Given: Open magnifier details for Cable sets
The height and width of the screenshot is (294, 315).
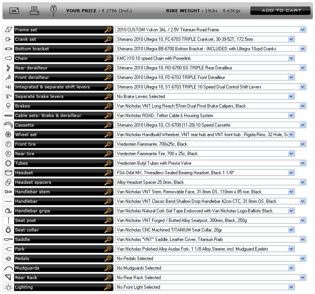Looking at the screenshot, I should 108,116.
